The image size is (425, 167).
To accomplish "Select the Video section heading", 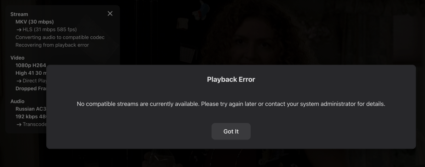I will point(17,58).
